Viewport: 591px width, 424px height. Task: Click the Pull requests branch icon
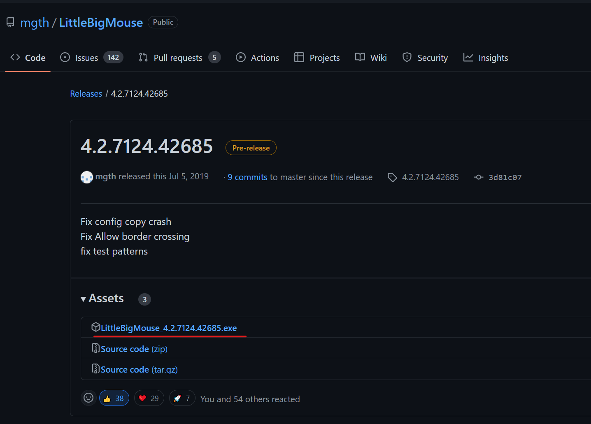point(143,57)
